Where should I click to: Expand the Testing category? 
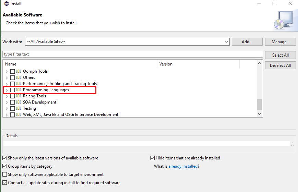point(7,109)
